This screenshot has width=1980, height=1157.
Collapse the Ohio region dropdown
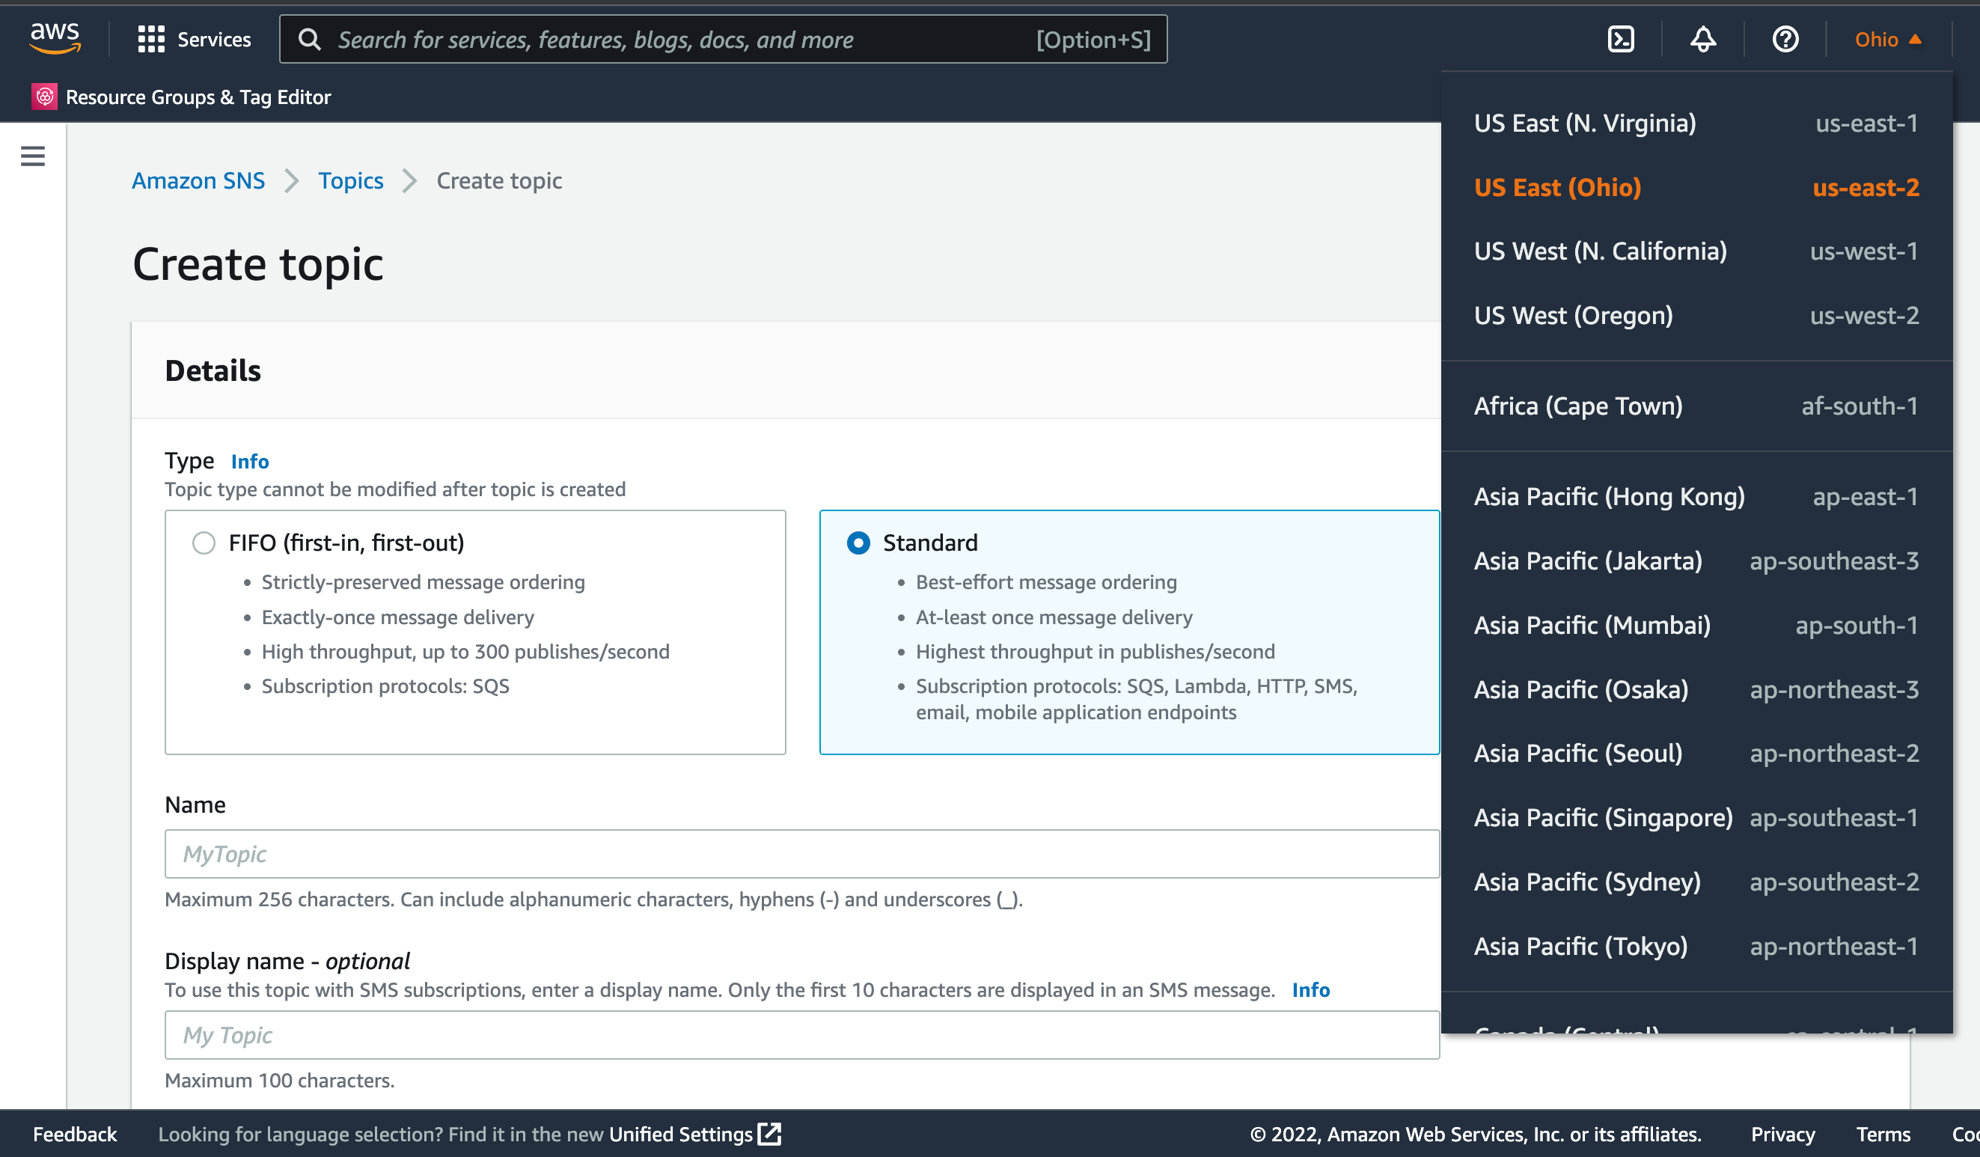pyautogui.click(x=1887, y=40)
